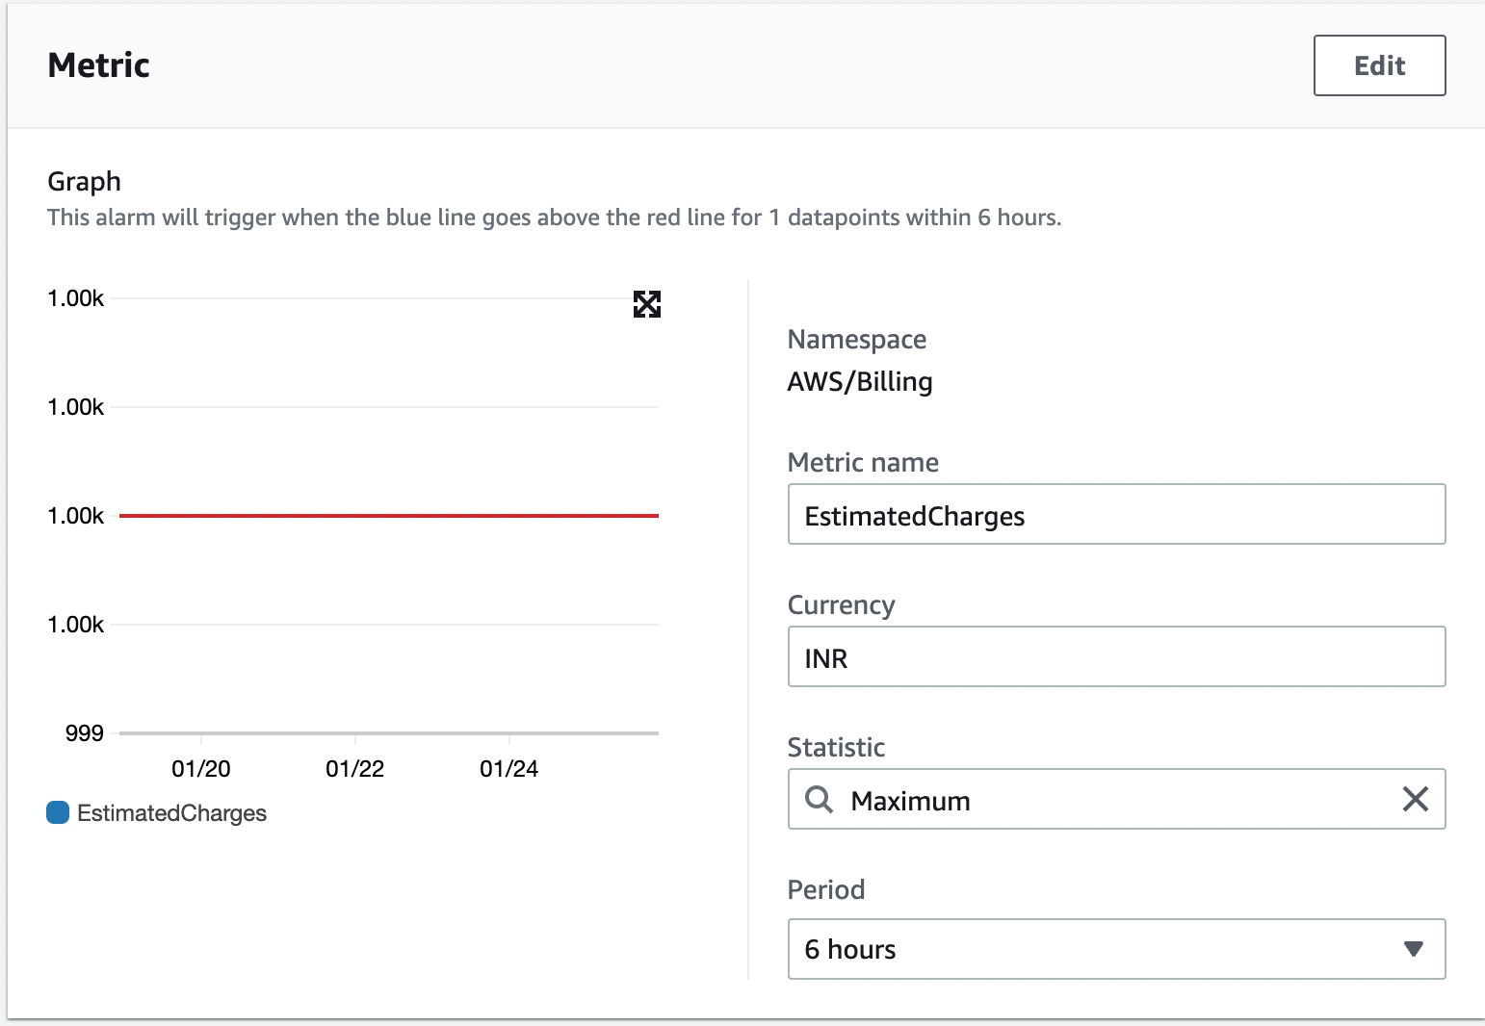
Task: Enlarge the graph using the expand icon
Action: (x=647, y=304)
